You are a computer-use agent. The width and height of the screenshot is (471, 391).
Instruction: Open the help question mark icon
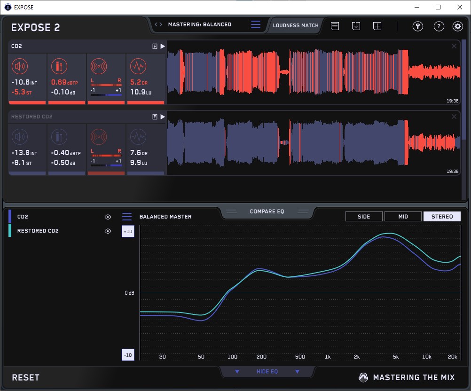(439, 26)
